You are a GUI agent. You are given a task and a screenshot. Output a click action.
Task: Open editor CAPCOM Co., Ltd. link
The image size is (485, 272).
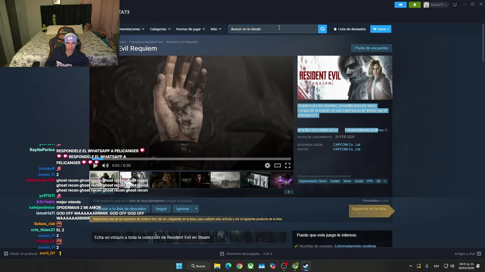click(347, 149)
